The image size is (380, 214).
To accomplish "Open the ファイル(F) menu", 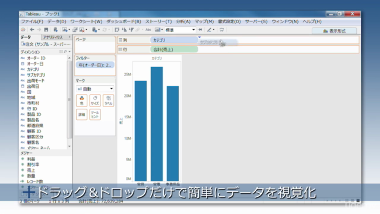I will [x=32, y=21].
